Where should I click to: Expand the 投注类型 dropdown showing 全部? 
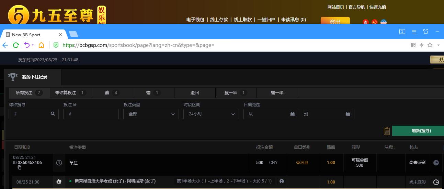[151, 114]
